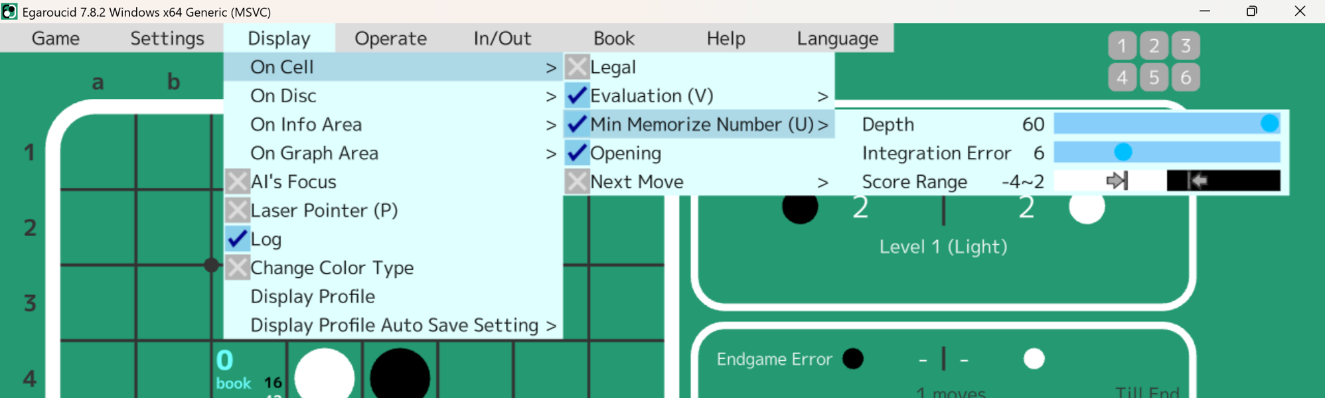Uncheck the Log option
1325x398 pixels.
point(237,239)
